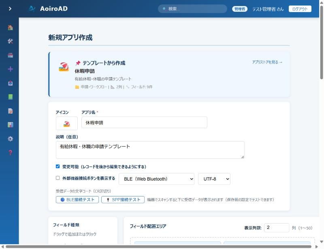
Task: Click the フィールド: 9件 text
Action: (x=141, y=87)
